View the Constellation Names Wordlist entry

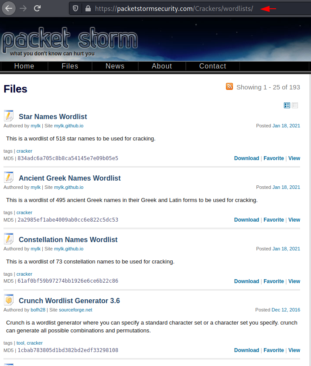(x=294, y=281)
